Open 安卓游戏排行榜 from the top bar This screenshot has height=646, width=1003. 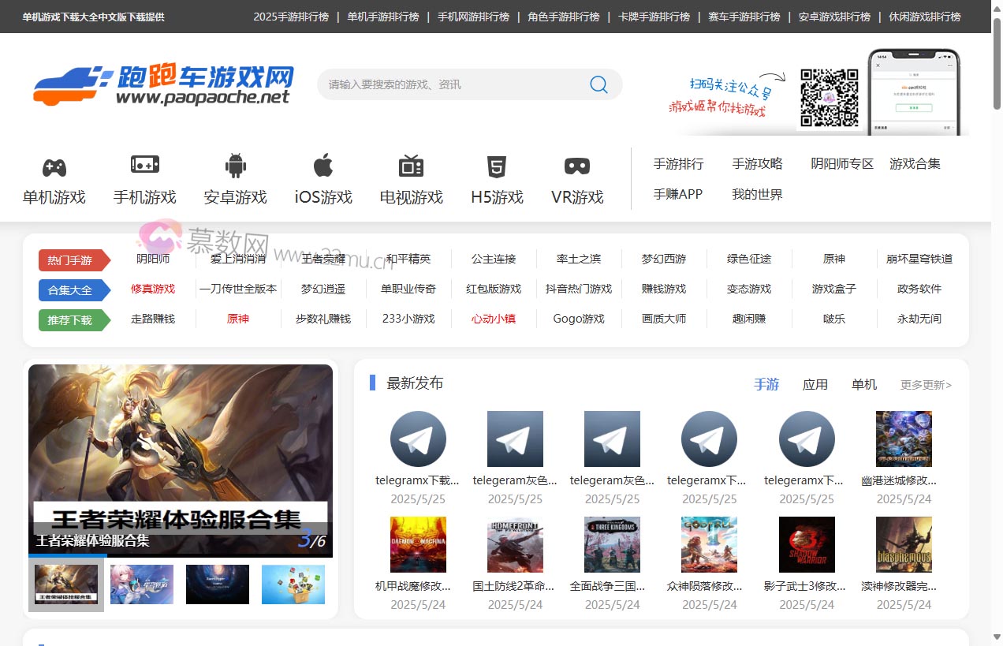click(x=833, y=16)
